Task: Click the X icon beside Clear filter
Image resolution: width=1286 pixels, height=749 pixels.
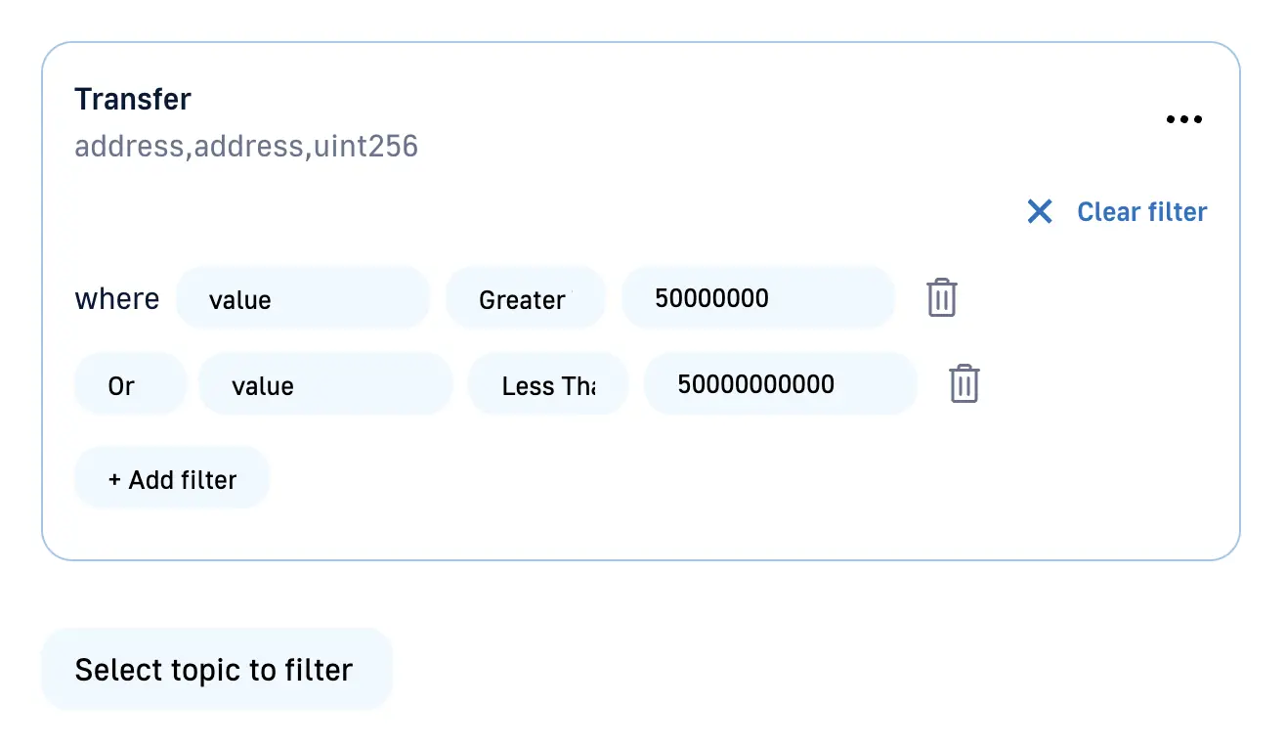Action: (1040, 211)
